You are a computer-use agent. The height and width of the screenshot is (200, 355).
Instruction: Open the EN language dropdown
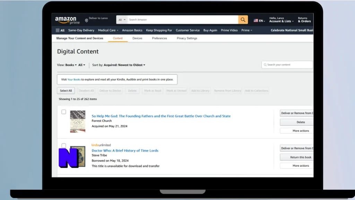click(262, 21)
